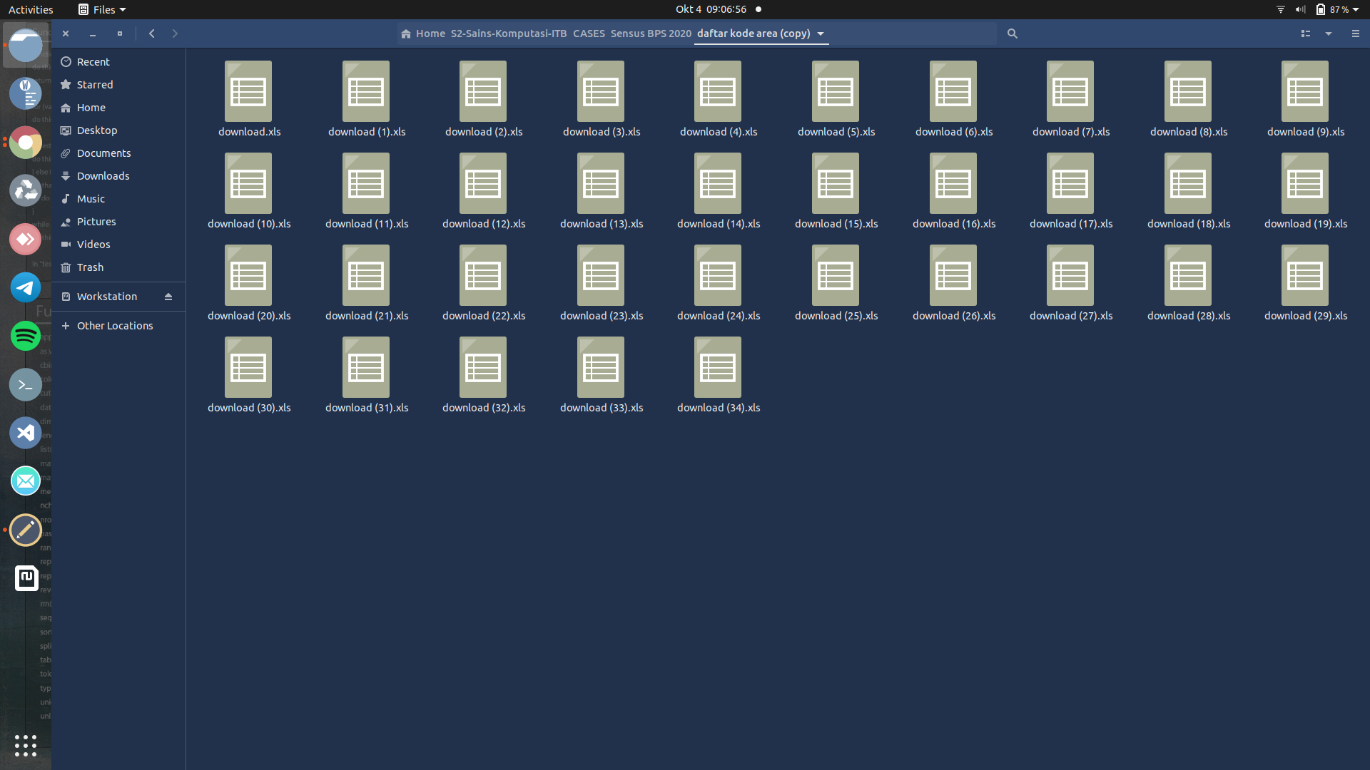Expand the current folder path dropdown

click(821, 34)
